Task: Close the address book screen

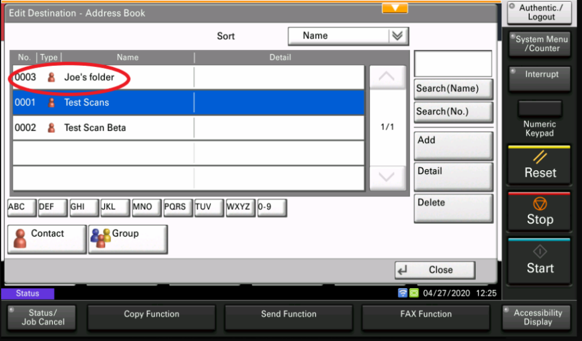Action: click(x=435, y=270)
